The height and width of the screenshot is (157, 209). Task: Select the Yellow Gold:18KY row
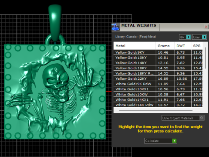[x=158, y=68]
